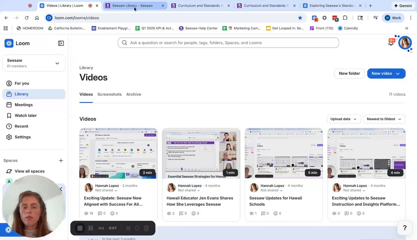This screenshot has height=240, width=417.
Task: Open tab search page icon in toolbar
Action: click(360, 18)
